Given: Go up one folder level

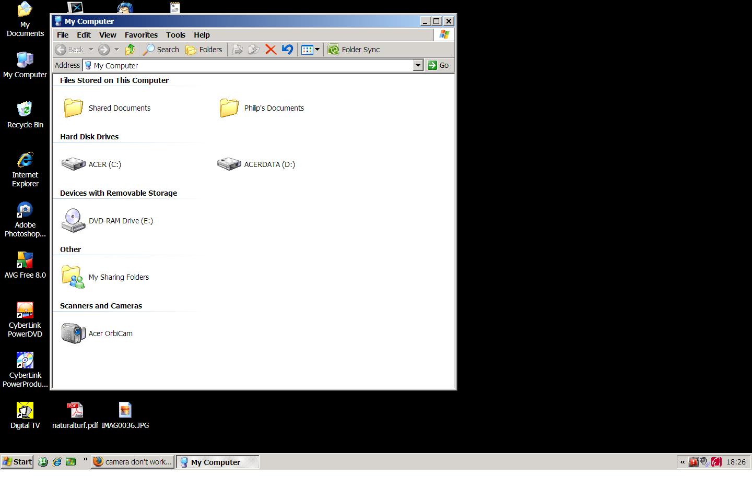Looking at the screenshot, I should click(x=131, y=50).
